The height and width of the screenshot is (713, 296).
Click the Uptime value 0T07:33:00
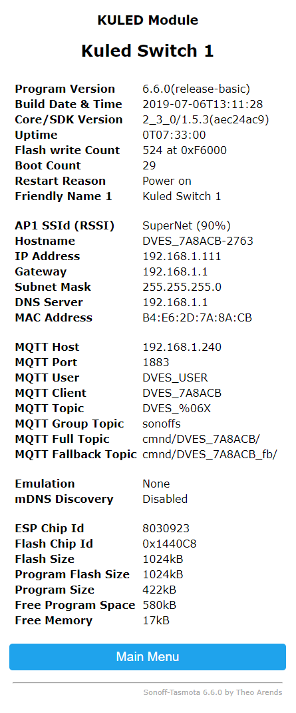click(x=174, y=135)
